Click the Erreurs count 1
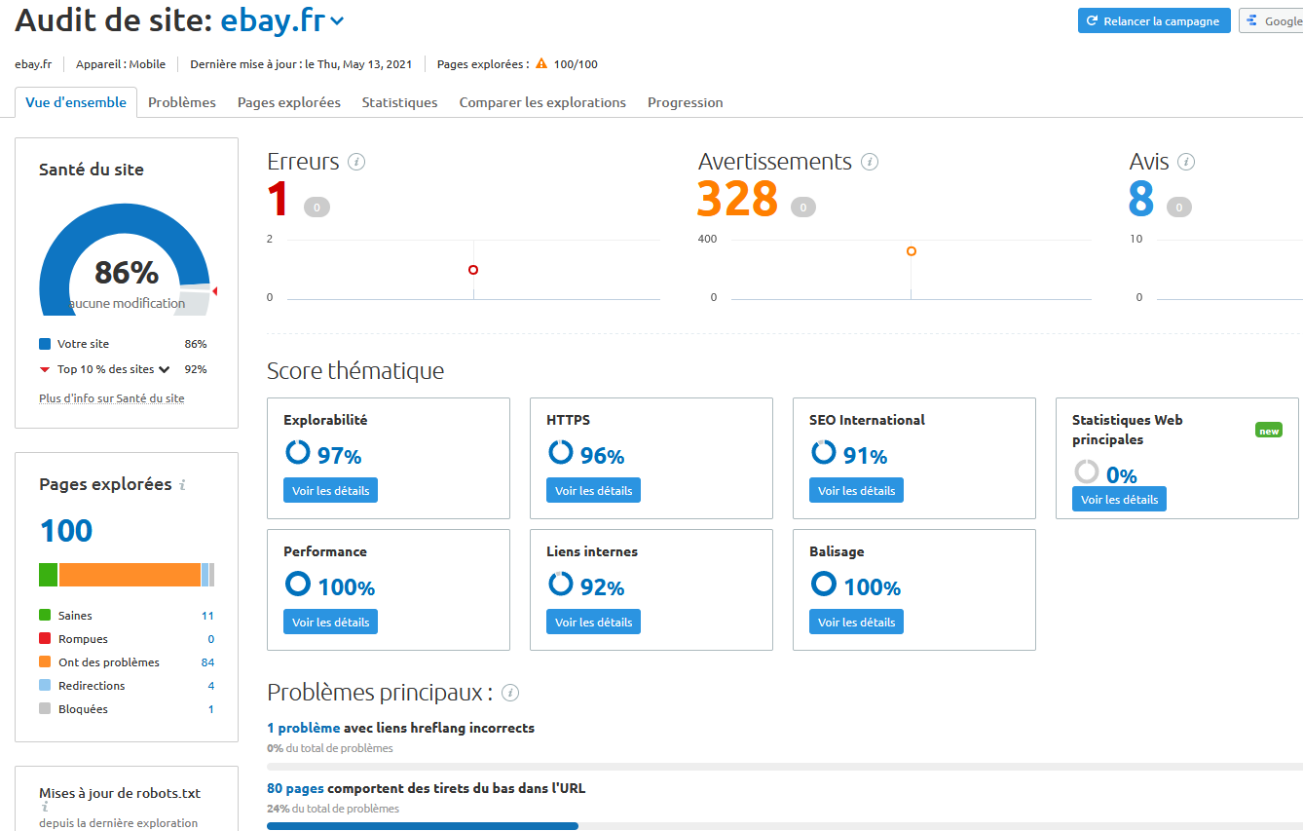 [x=279, y=200]
